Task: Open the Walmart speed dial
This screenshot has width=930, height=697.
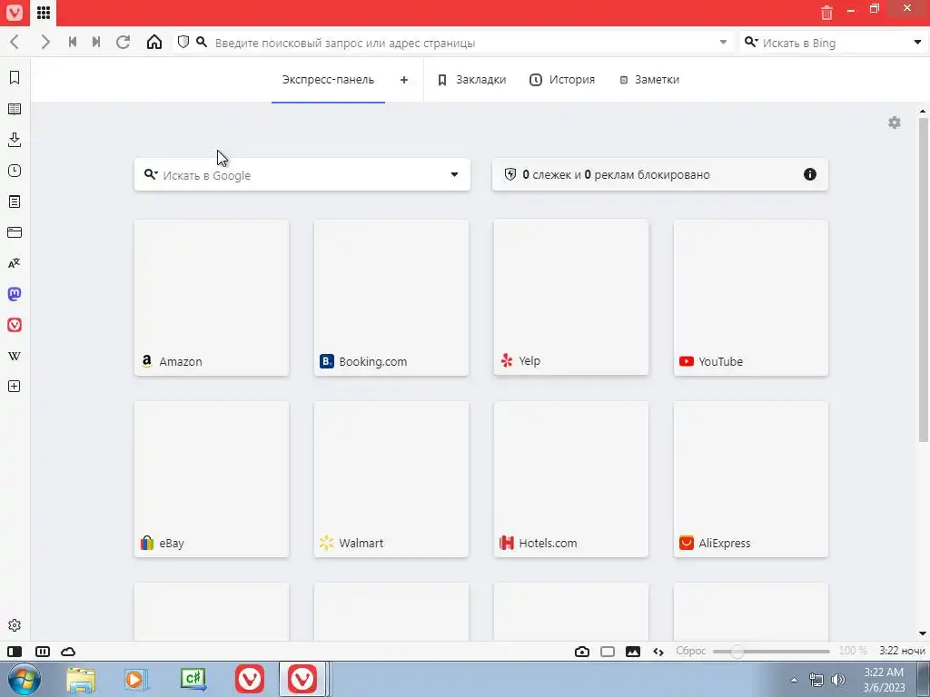Action: coord(391,479)
